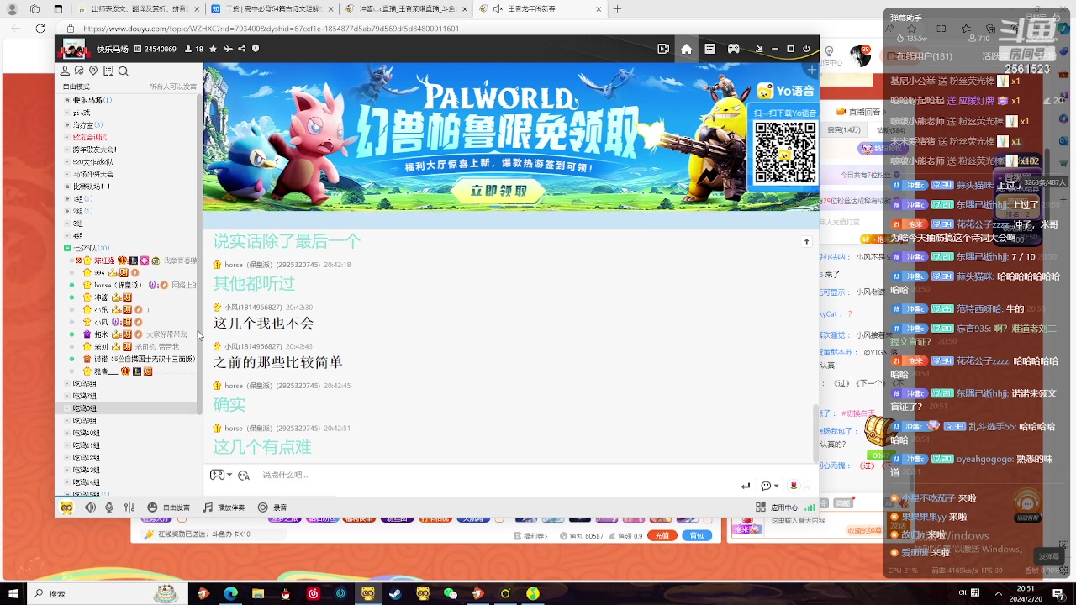
Task: Click the bulletin board icon above channel list
Action: coord(108,71)
